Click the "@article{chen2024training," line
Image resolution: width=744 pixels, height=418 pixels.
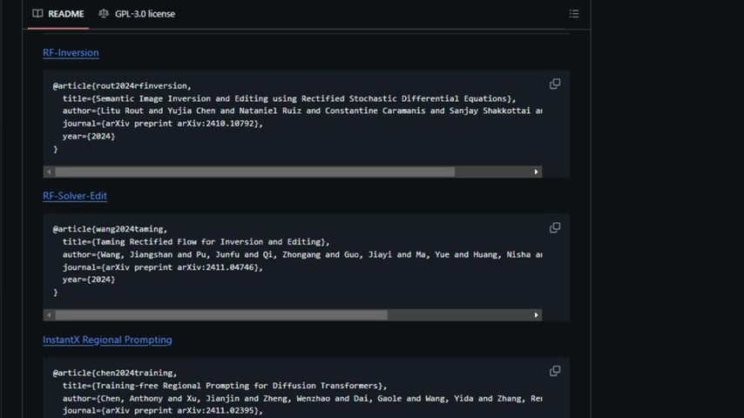115,373
